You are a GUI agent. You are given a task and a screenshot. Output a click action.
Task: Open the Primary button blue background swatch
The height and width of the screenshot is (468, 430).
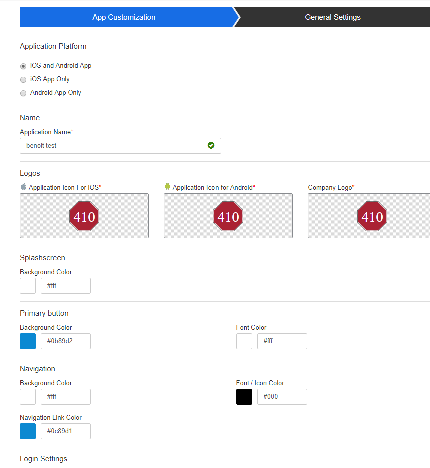coord(28,341)
